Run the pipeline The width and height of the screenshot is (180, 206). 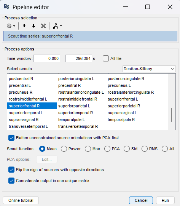coord(166,200)
